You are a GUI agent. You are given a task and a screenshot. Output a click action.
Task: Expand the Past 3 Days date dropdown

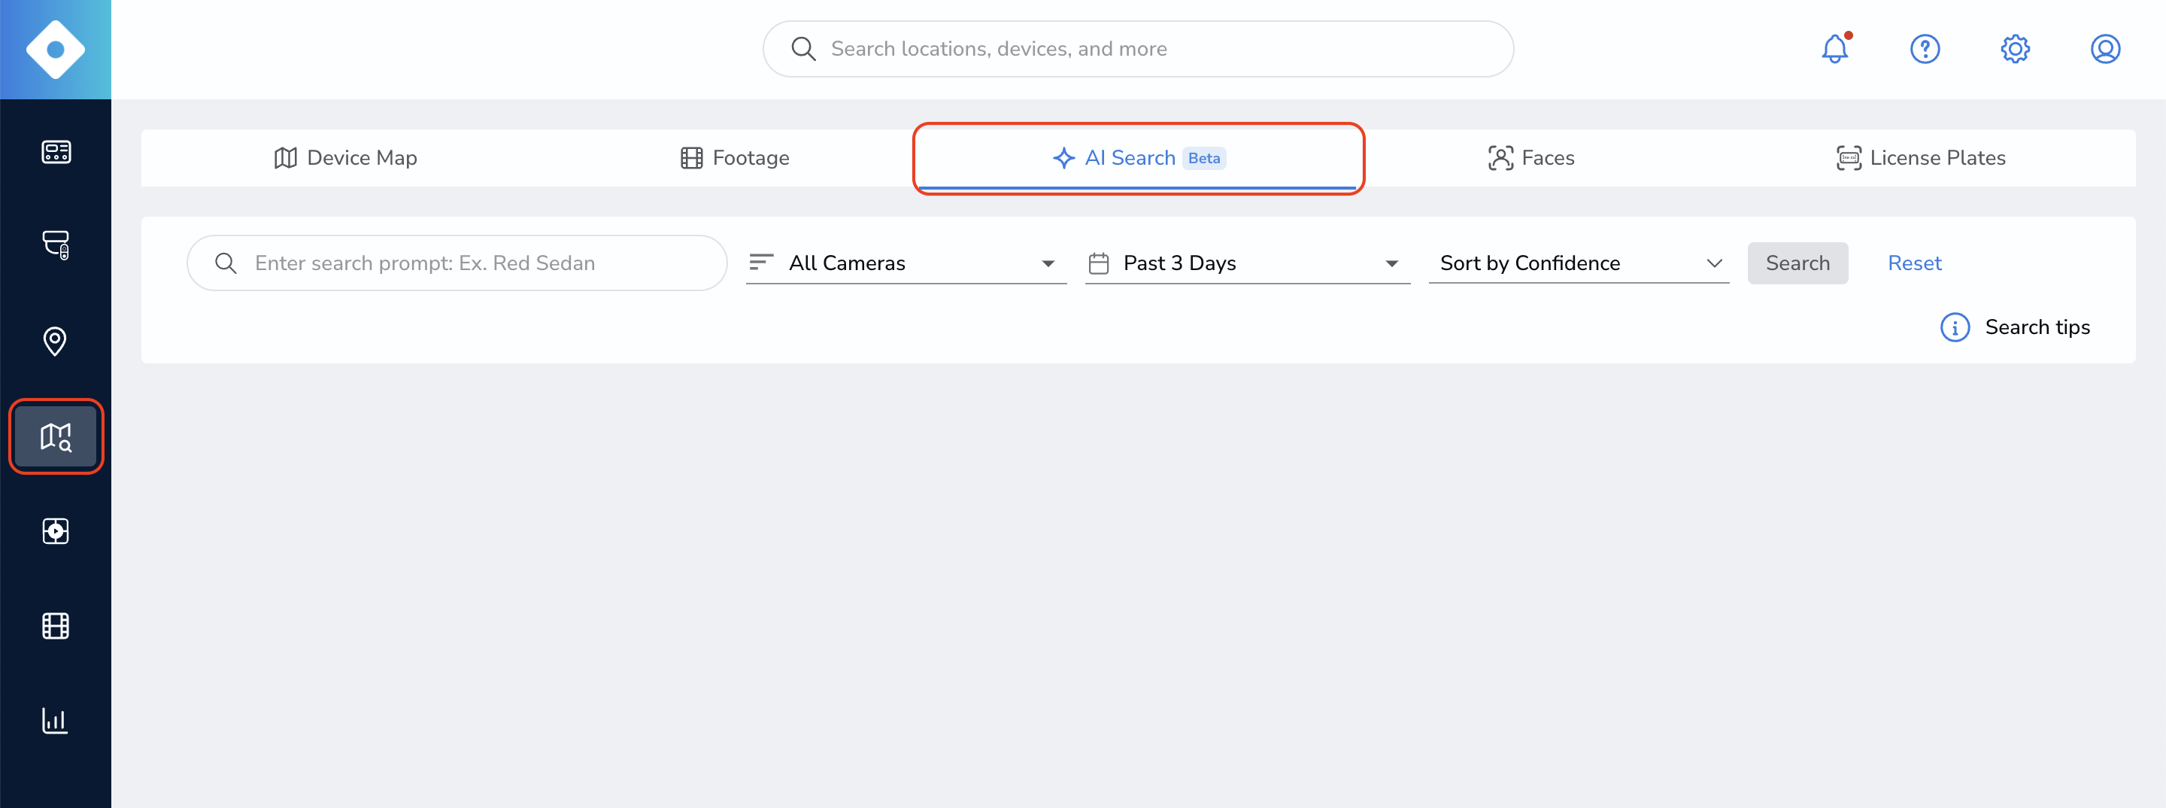1247,263
